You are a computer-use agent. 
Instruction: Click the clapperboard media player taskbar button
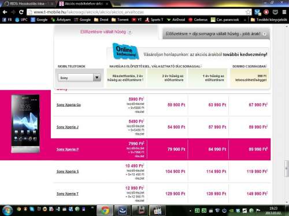158,210
